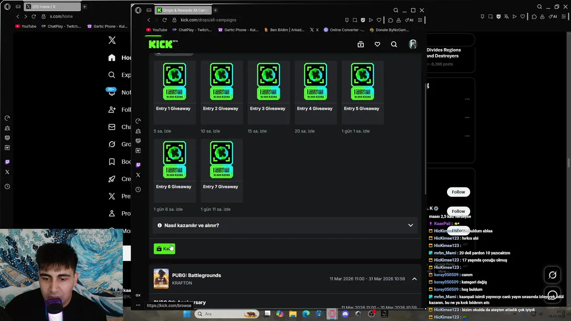Open Opera extensions cube icon in Kick window
This screenshot has height=321, width=571.
pos(390,20)
